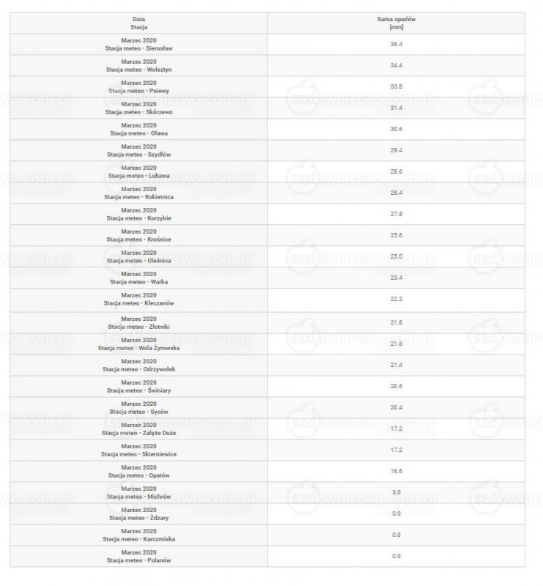Click the 0.0 value for Polanów

pyautogui.click(x=396, y=556)
